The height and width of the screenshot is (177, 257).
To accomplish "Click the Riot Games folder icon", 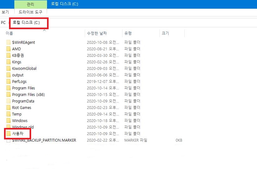I will [x=8, y=107].
